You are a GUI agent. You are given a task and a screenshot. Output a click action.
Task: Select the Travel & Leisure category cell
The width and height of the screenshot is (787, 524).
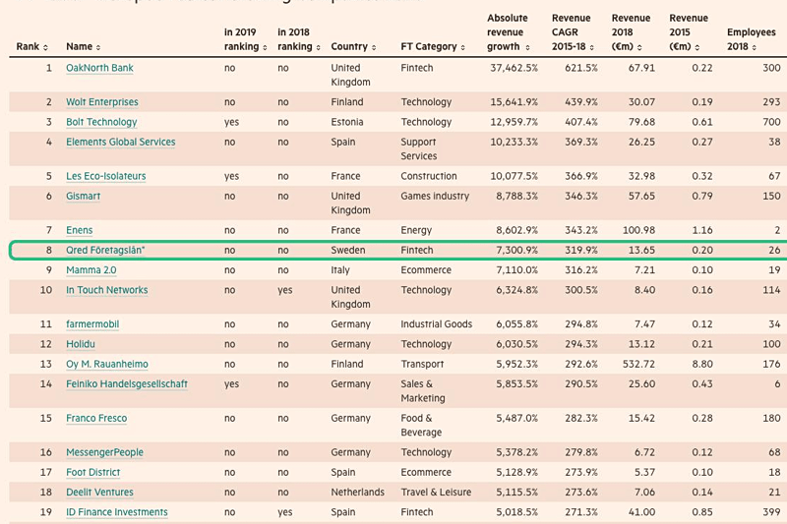pos(436,493)
